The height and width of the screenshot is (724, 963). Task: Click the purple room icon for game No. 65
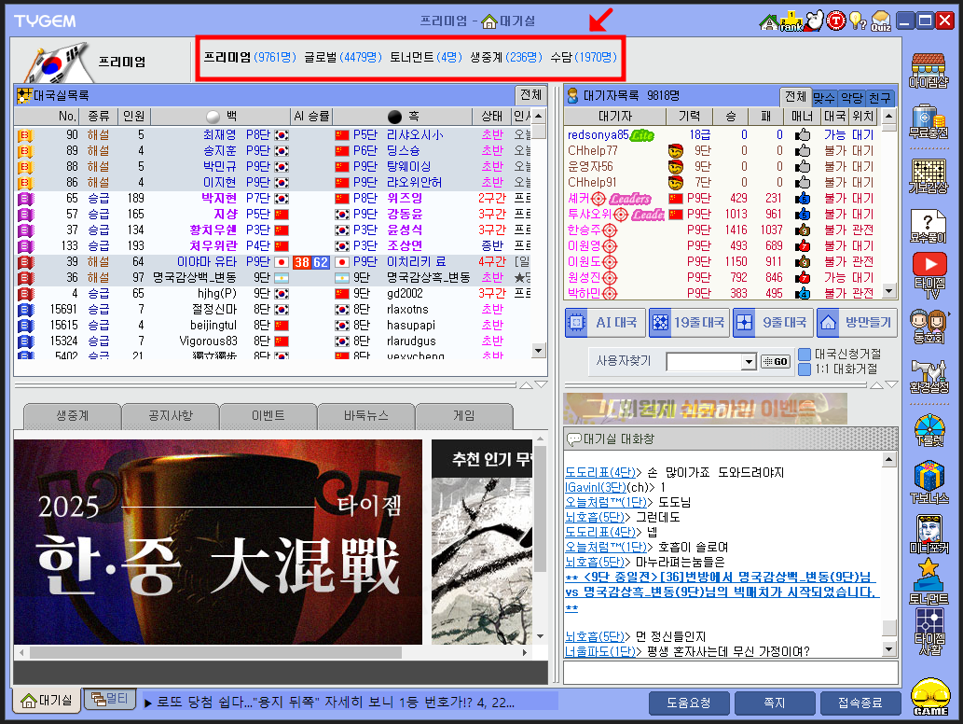(x=25, y=199)
